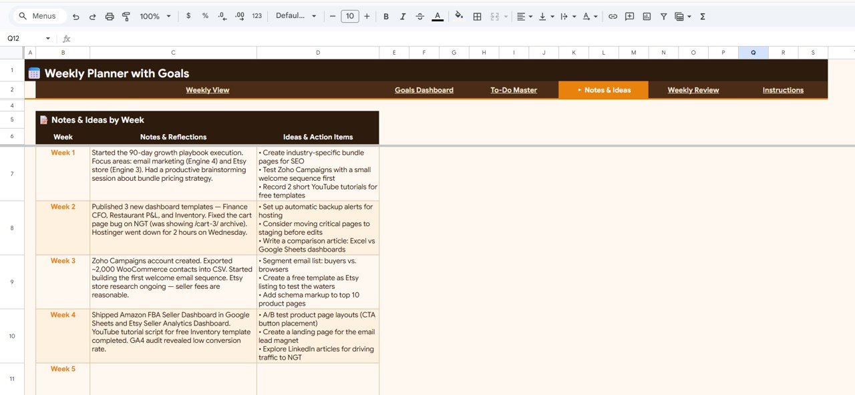The height and width of the screenshot is (395, 855).
Task: Pick a fill color from paint bucket
Action: point(458,16)
